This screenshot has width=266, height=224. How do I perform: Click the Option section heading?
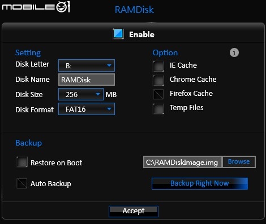click(165, 52)
